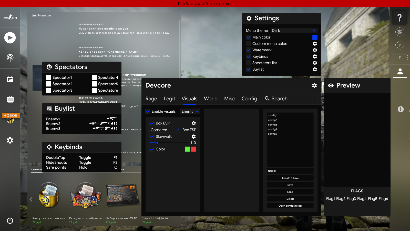
Task: Open the Slowwalk options gear
Action: coord(194,137)
